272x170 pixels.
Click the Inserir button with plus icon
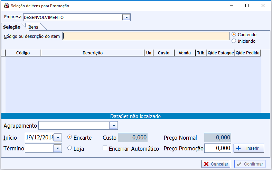click(249, 148)
